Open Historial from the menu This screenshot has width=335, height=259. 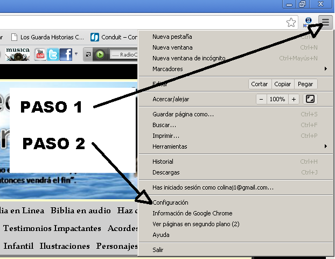236,162
